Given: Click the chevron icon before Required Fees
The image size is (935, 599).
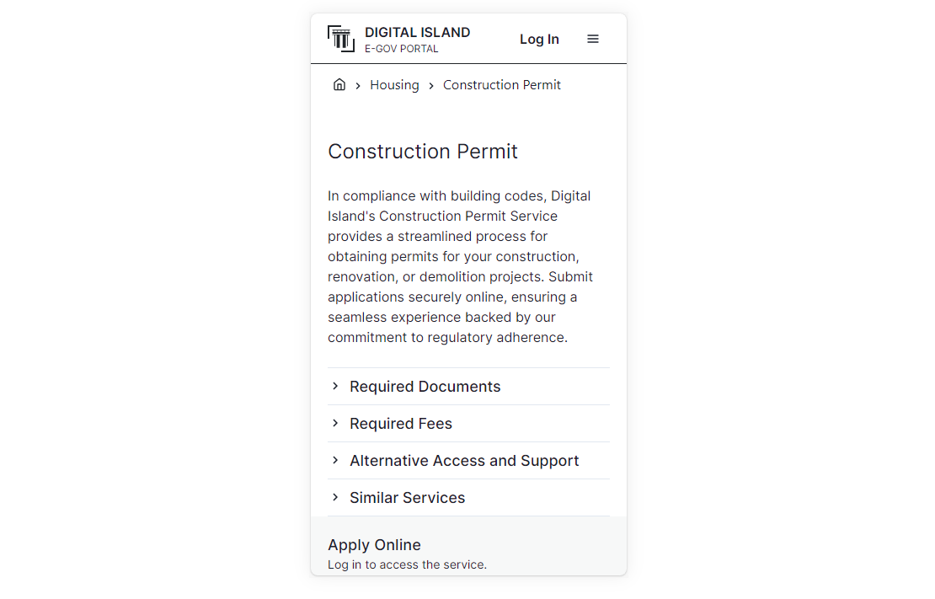Looking at the screenshot, I should tap(335, 423).
